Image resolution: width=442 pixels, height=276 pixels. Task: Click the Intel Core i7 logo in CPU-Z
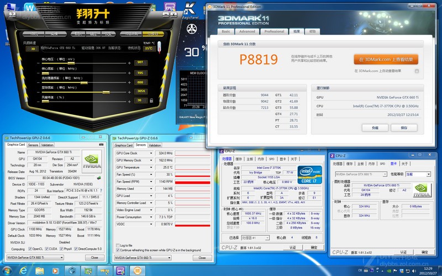(309, 174)
